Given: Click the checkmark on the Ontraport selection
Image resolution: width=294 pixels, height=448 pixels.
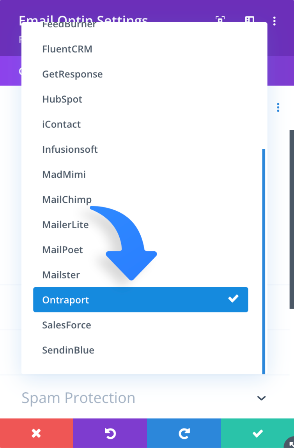Looking at the screenshot, I should point(233,300).
